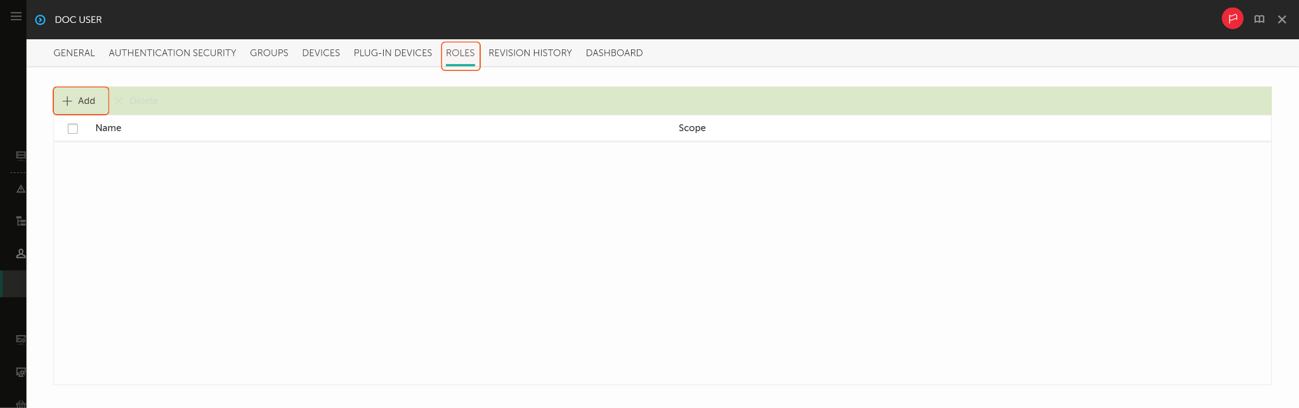Tick the select-all checkbox beside Name

pyautogui.click(x=73, y=129)
